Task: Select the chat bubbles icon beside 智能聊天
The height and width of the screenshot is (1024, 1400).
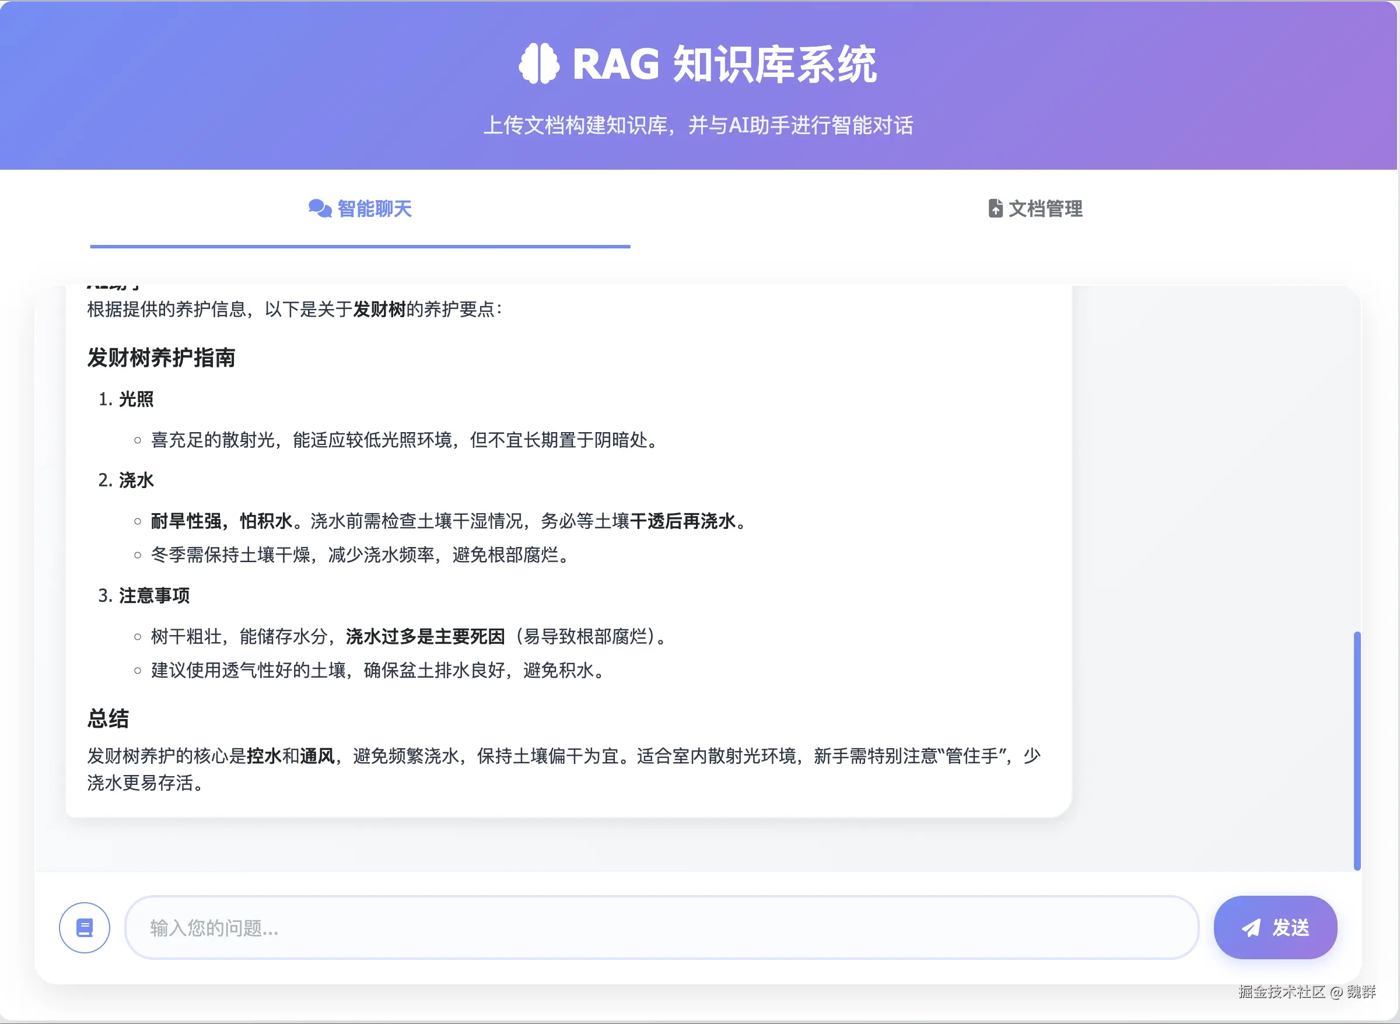Action: tap(318, 209)
